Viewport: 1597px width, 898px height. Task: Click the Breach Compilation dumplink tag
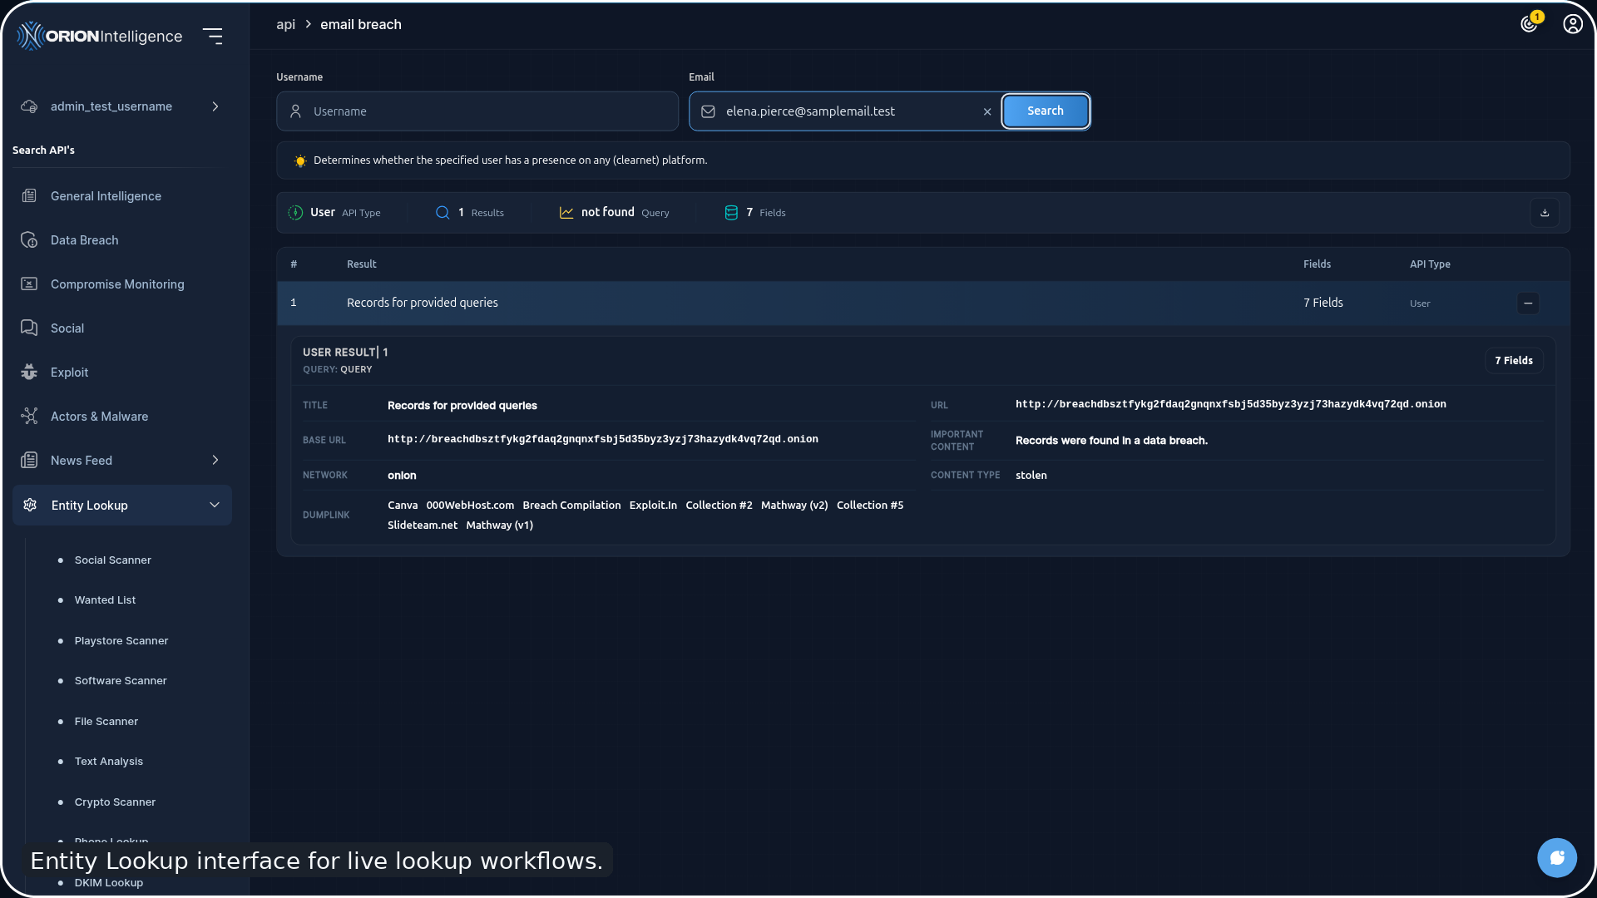tap(571, 506)
